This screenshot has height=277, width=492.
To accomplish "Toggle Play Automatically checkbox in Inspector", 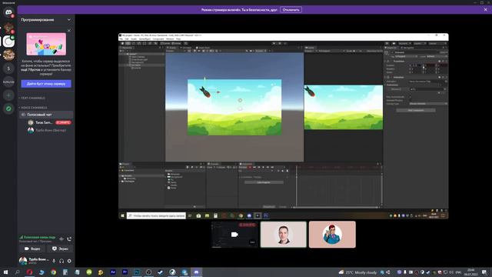I will pyautogui.click(x=411, y=97).
